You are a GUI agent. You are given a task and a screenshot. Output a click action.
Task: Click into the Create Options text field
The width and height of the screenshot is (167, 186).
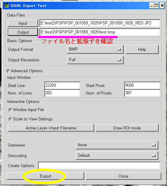[99, 166]
